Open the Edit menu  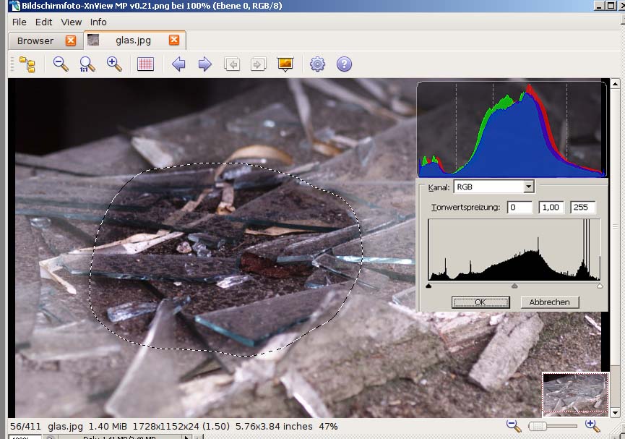coord(43,22)
